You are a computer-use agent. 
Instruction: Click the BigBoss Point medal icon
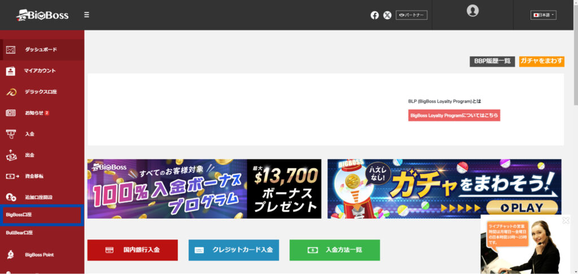(x=11, y=254)
